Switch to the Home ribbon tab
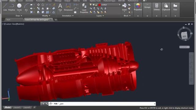Image resolution: width=196 pixels, height=110 pixels. pos(12,1)
